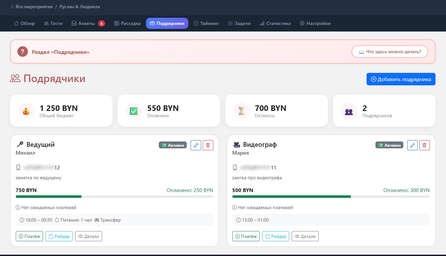Image resolution: width=446 pixels, height=256 pixels.
Task: Click the clock icon next to 18:00 – 00:30
Action: coord(22,220)
